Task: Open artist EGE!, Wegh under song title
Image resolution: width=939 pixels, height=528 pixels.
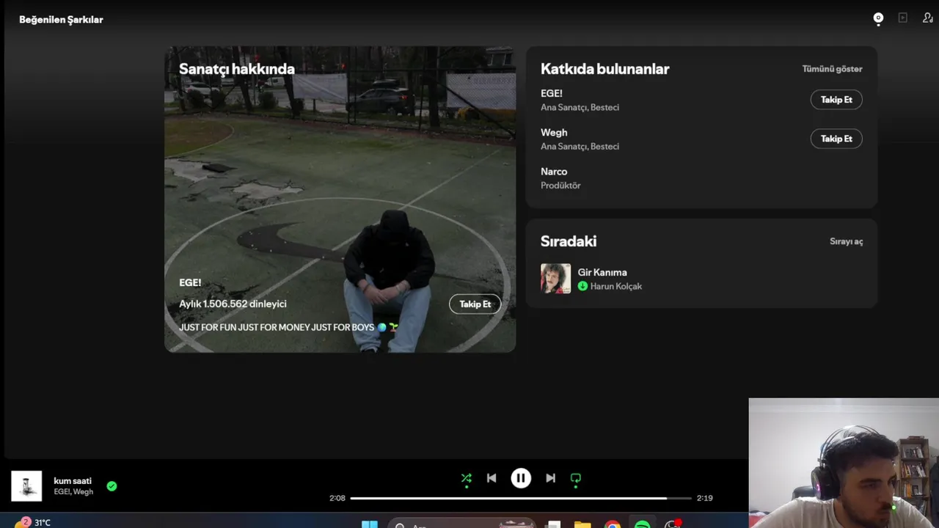Action: (x=73, y=491)
